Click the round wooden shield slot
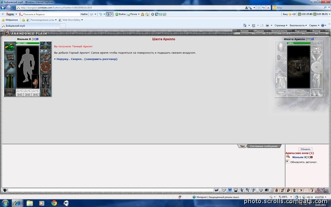The image size is (331, 207). coord(45,67)
